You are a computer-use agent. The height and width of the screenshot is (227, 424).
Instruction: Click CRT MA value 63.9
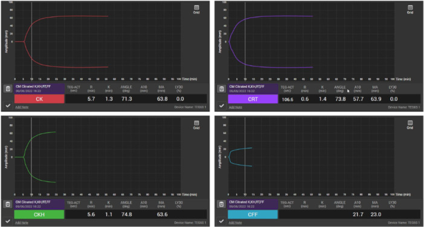[x=376, y=99]
